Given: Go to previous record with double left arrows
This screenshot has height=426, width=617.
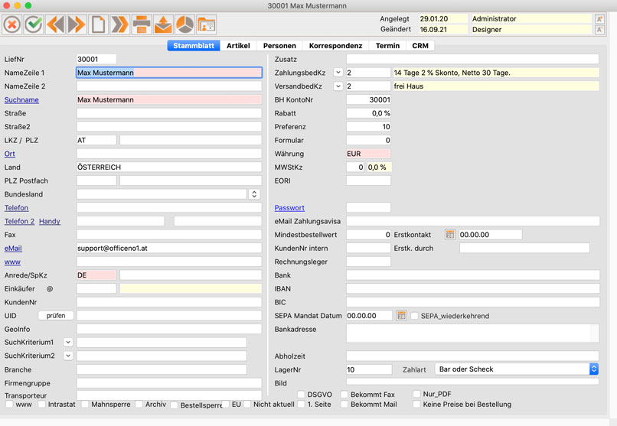Looking at the screenshot, I should 55,24.
